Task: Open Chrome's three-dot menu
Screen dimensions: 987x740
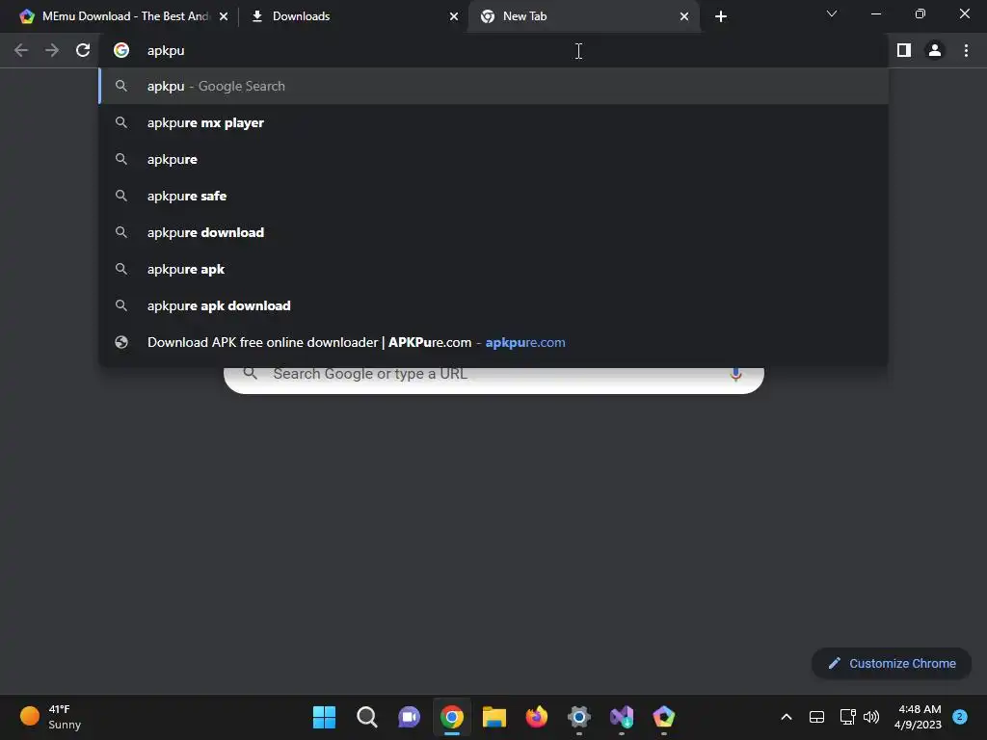Action: [966, 50]
